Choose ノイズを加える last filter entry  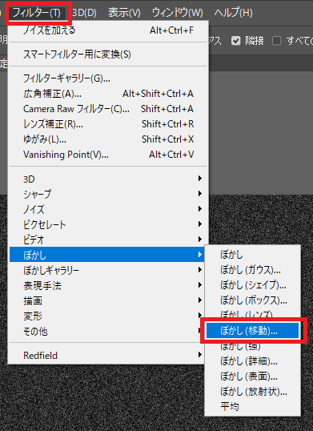108,30
